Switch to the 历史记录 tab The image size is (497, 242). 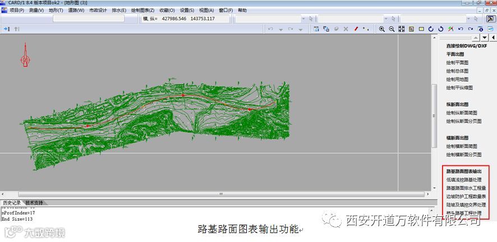point(12,202)
